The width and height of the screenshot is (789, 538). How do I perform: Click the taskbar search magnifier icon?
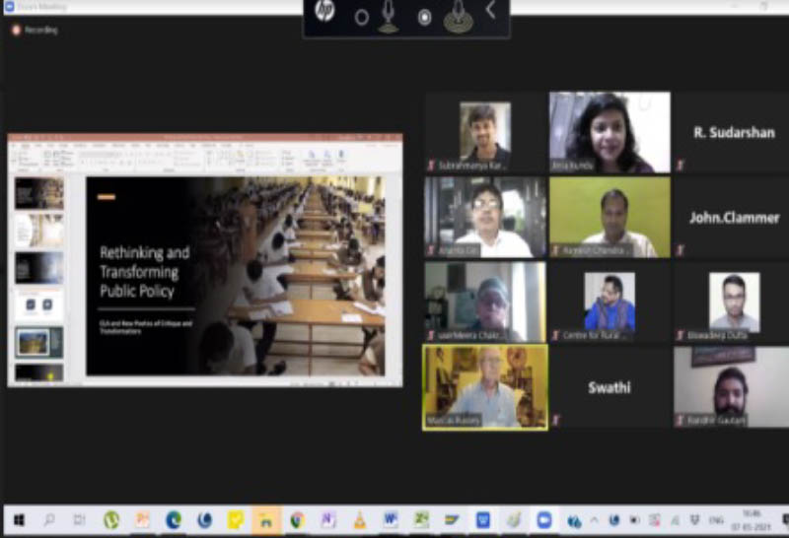pyautogui.click(x=48, y=519)
